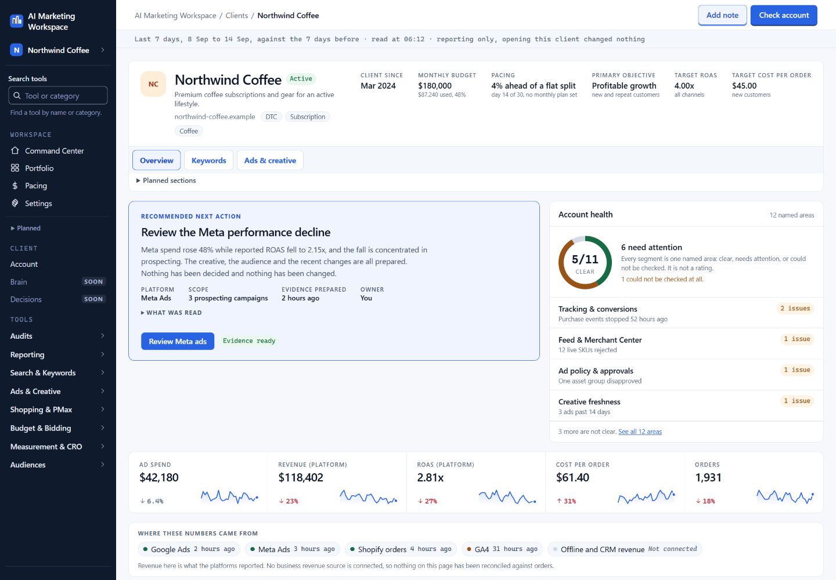This screenshot has width=836, height=580.
Task: Click the Subscription tag
Action: 308,117
